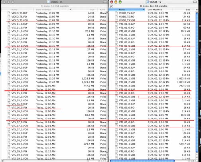The height and width of the screenshot is (162, 201).
Task: Click the right window vertical scrollbar
Action: 197,83
